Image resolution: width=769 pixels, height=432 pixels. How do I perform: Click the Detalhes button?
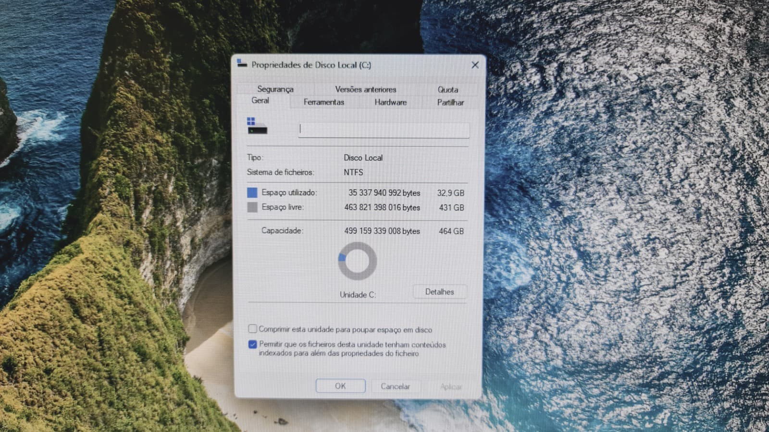439,292
